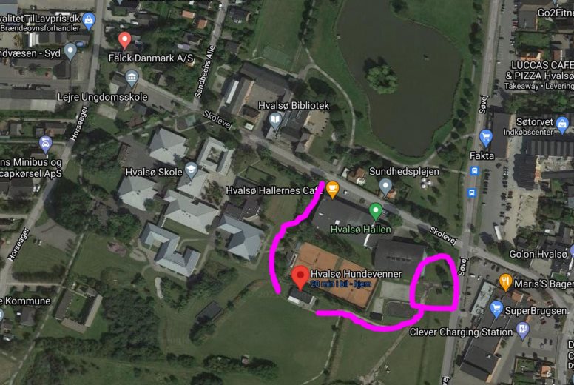This screenshot has height=385, width=574.
Task: Click the Clever Charging Station marker icon
Action: click(x=523, y=329)
